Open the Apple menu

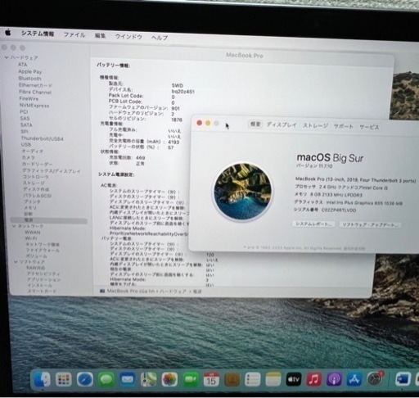pyautogui.click(x=8, y=33)
